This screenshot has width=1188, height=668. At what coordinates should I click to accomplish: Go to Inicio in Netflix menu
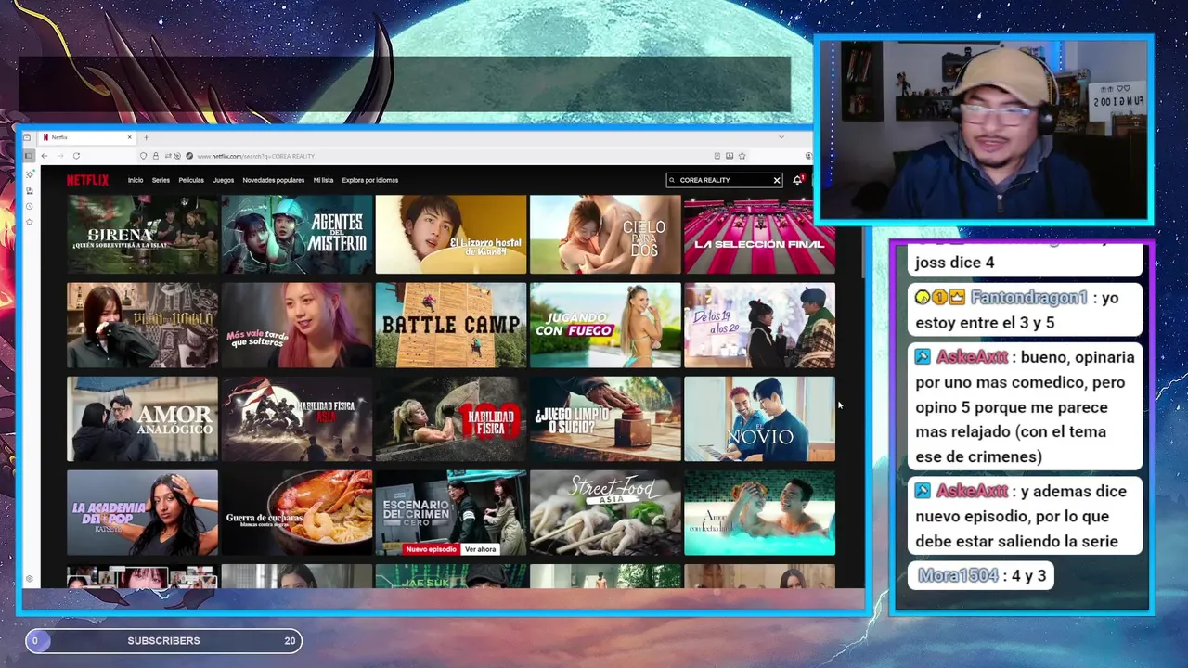pyautogui.click(x=136, y=180)
